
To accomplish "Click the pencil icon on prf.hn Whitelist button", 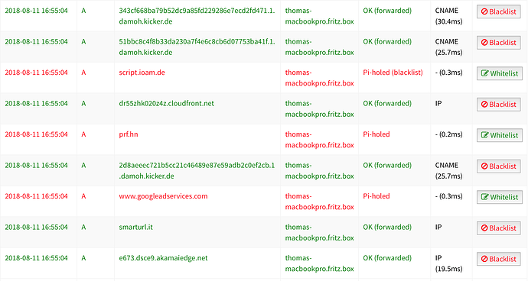I will point(484,135).
